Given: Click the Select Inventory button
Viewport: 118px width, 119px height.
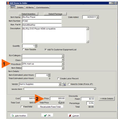Looking at the screenshot, I should [x=28, y=14].
